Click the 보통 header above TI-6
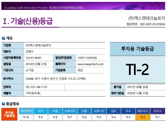This screenshot has width=167, height=123. tap(84, 111)
